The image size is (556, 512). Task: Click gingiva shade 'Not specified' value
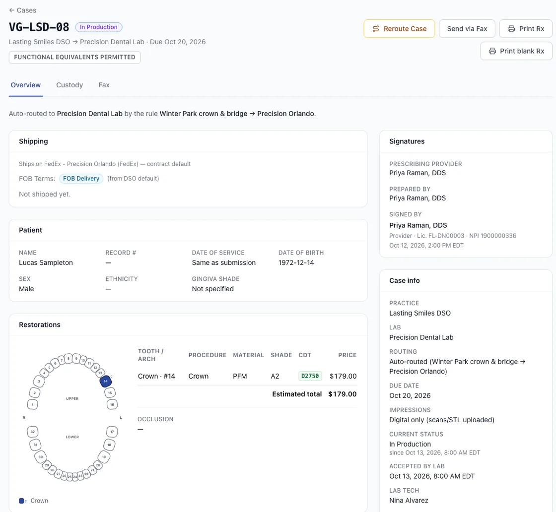(212, 289)
